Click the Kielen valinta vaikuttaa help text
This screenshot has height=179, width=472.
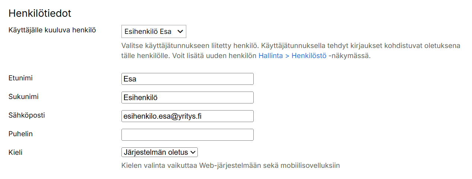pyautogui.click(x=231, y=165)
